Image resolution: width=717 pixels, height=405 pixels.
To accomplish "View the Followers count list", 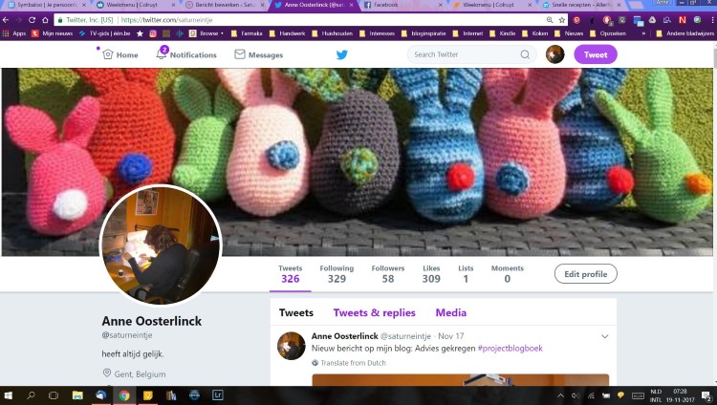I will coord(387,274).
